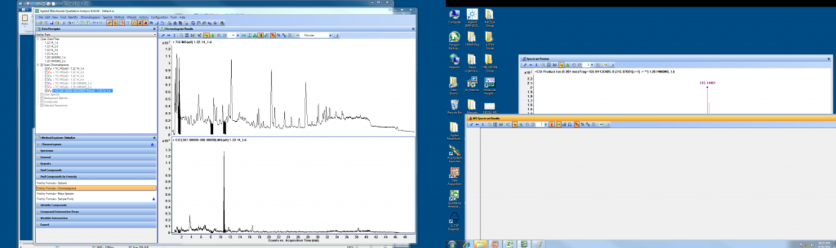Open the Identify menu
The height and width of the screenshot is (248, 836).
(x=72, y=17)
